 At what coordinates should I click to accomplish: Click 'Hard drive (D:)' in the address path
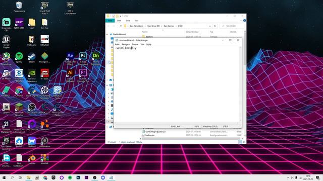tap(153, 26)
